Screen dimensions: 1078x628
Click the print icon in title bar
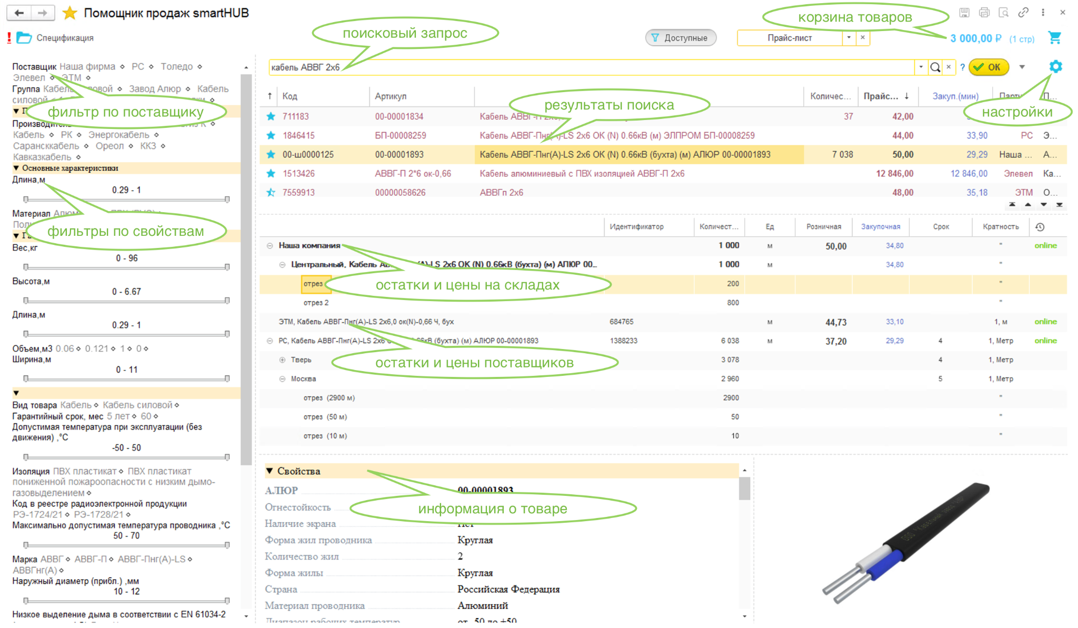click(984, 13)
